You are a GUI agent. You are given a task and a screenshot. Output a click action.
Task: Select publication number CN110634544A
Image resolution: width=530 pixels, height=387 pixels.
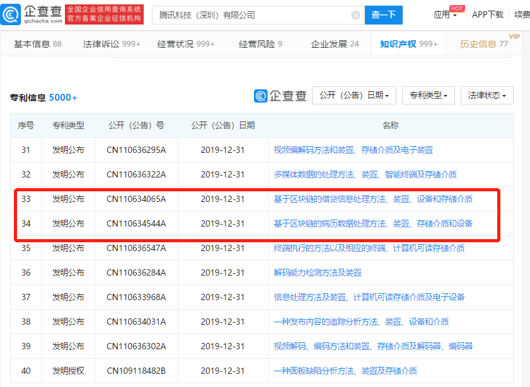tap(136, 223)
